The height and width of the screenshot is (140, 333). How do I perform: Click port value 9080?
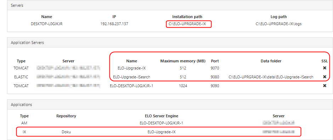[215, 77]
